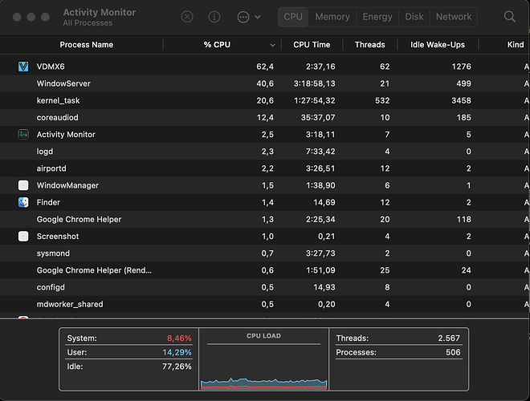Screen dimensions: 530x401
Task: Click the All Processes subtitle
Action: click(x=88, y=23)
